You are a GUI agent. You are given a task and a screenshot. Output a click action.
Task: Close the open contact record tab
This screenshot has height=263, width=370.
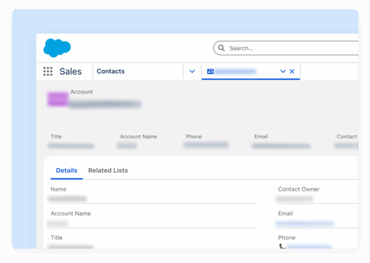click(x=292, y=71)
